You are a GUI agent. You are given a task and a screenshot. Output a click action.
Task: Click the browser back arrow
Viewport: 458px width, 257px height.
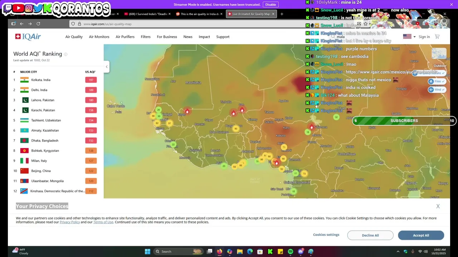click(x=21, y=24)
